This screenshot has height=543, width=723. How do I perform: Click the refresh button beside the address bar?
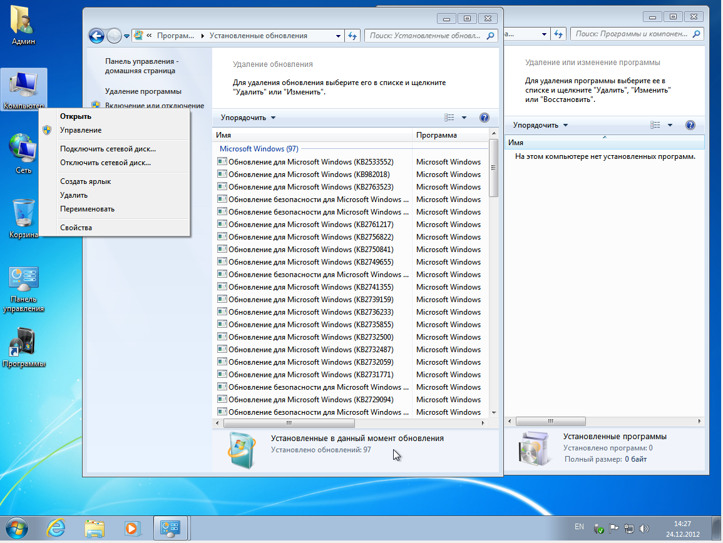pyautogui.click(x=352, y=36)
